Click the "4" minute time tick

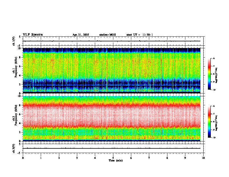(x=95, y=158)
